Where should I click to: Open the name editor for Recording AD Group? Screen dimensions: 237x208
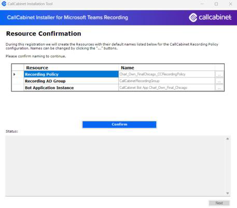(x=219, y=81)
